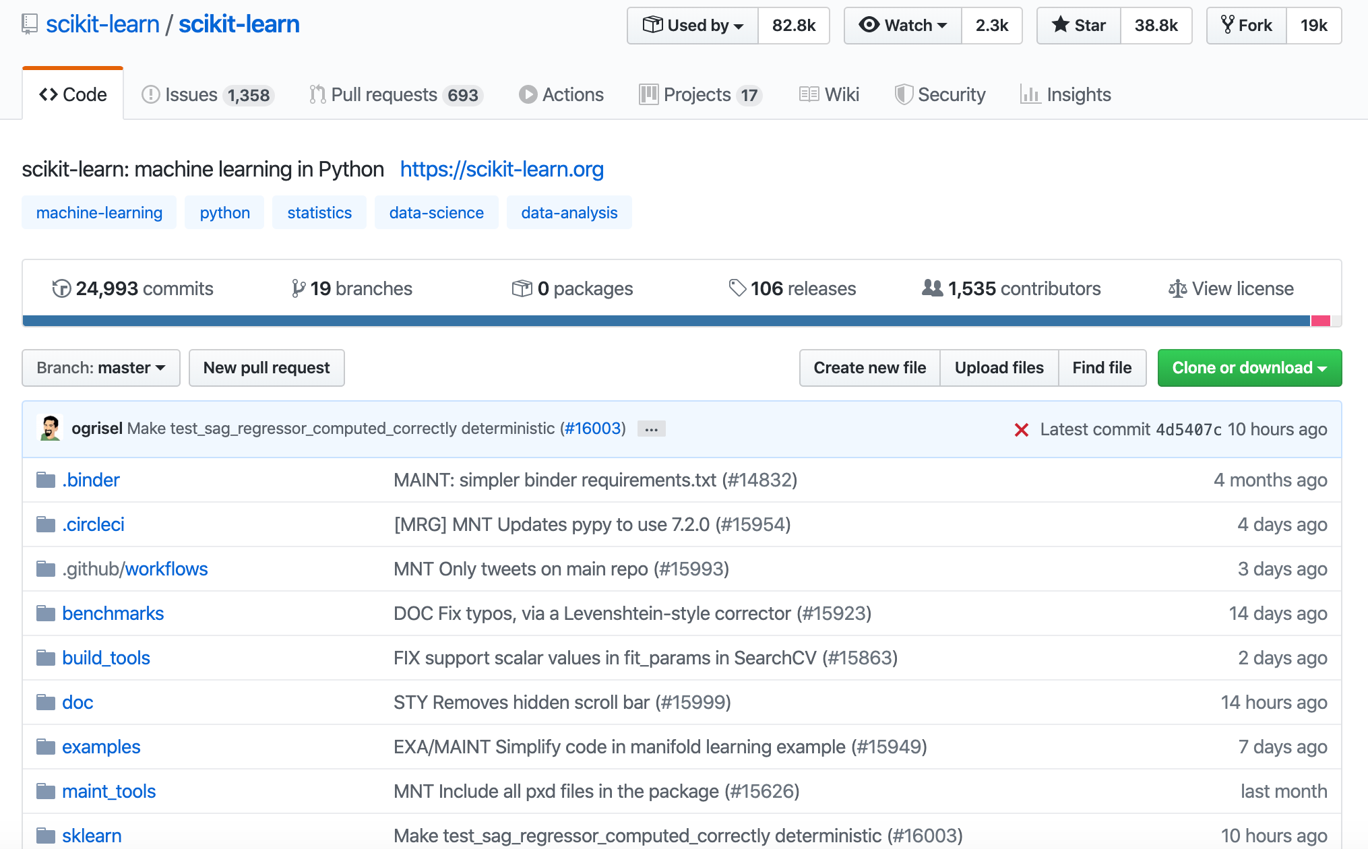This screenshot has height=849, width=1368.
Task: Open commit link #16003 in latest commit
Action: [593, 429]
